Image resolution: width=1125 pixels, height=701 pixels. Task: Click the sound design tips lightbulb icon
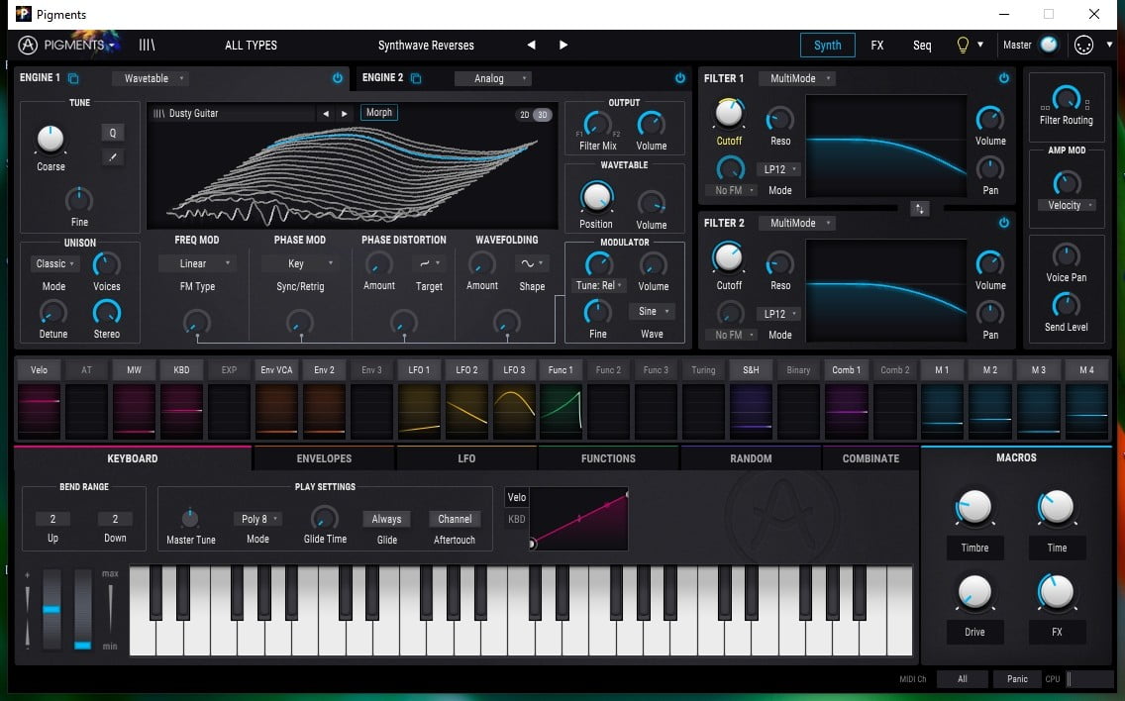click(x=963, y=45)
